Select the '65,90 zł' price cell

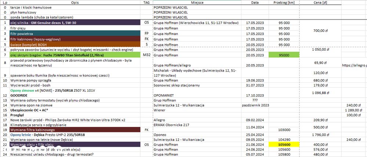[320, 63]
